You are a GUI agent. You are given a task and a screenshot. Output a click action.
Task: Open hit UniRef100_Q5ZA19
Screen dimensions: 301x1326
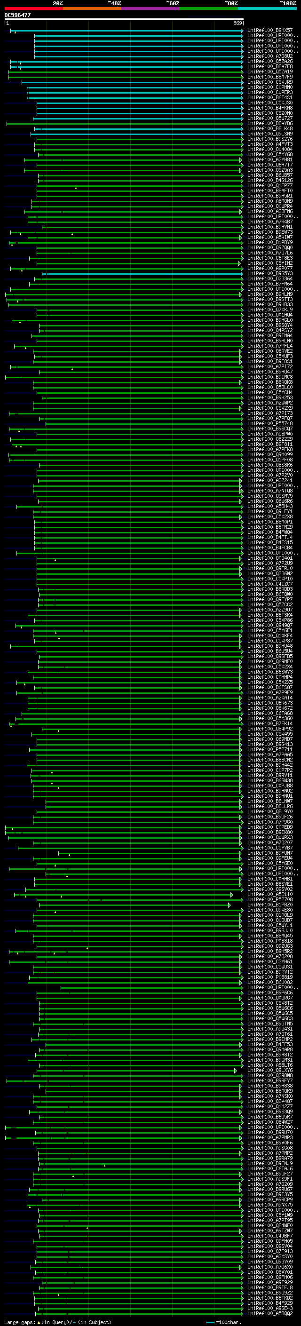[x=270, y=71]
